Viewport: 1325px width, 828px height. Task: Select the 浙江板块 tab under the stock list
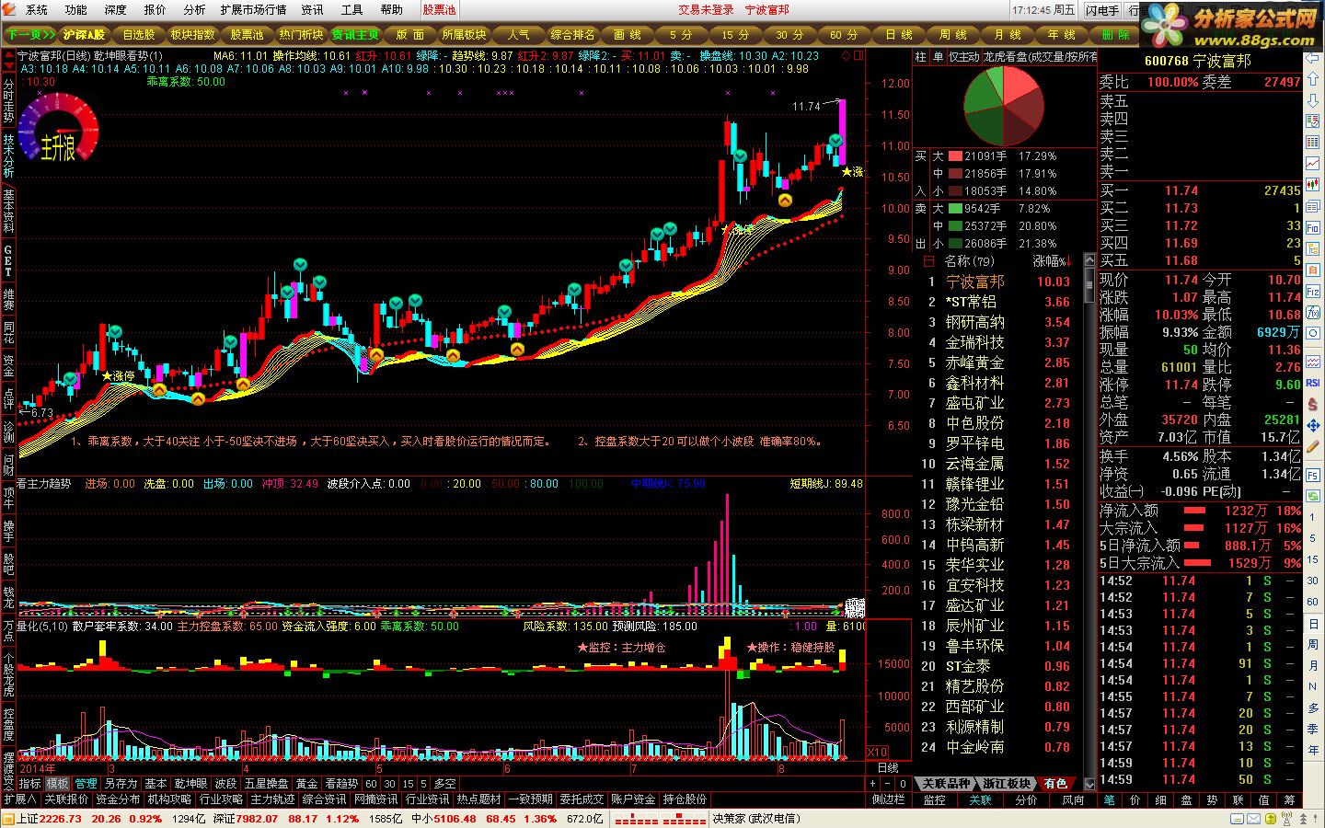tap(1006, 784)
